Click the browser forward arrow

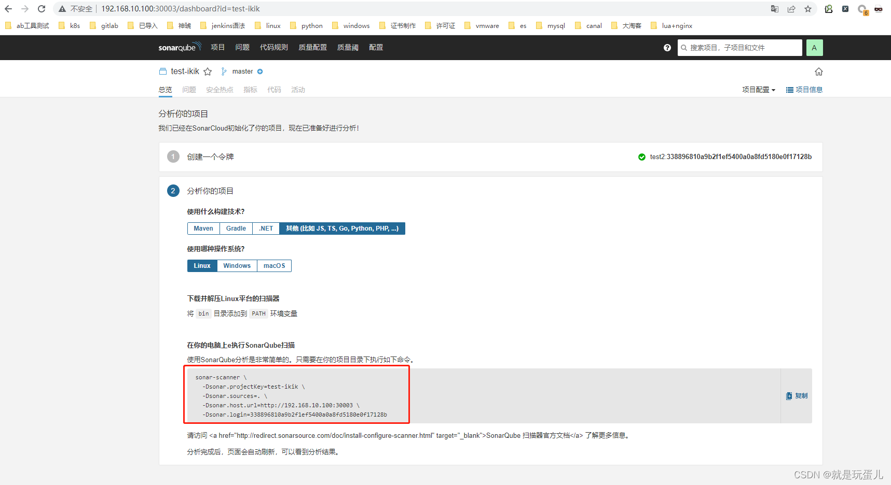pos(25,9)
